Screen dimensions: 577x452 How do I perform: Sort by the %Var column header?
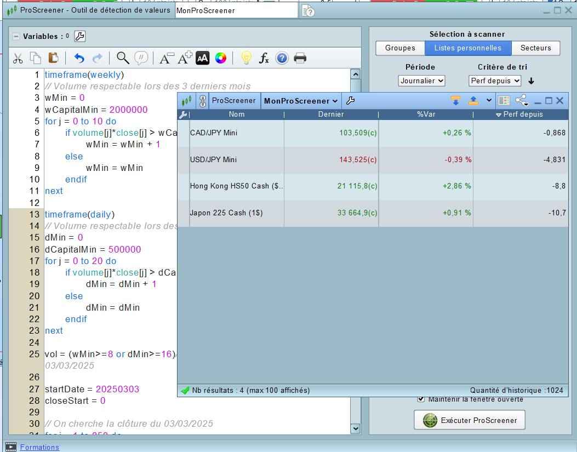[426, 115]
